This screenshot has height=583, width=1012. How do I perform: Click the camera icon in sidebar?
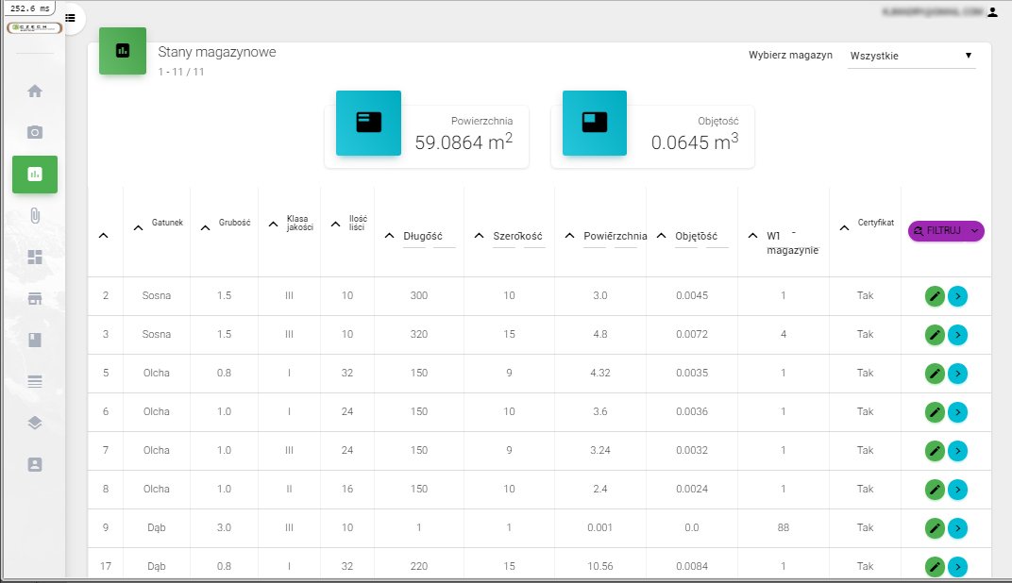tap(35, 132)
